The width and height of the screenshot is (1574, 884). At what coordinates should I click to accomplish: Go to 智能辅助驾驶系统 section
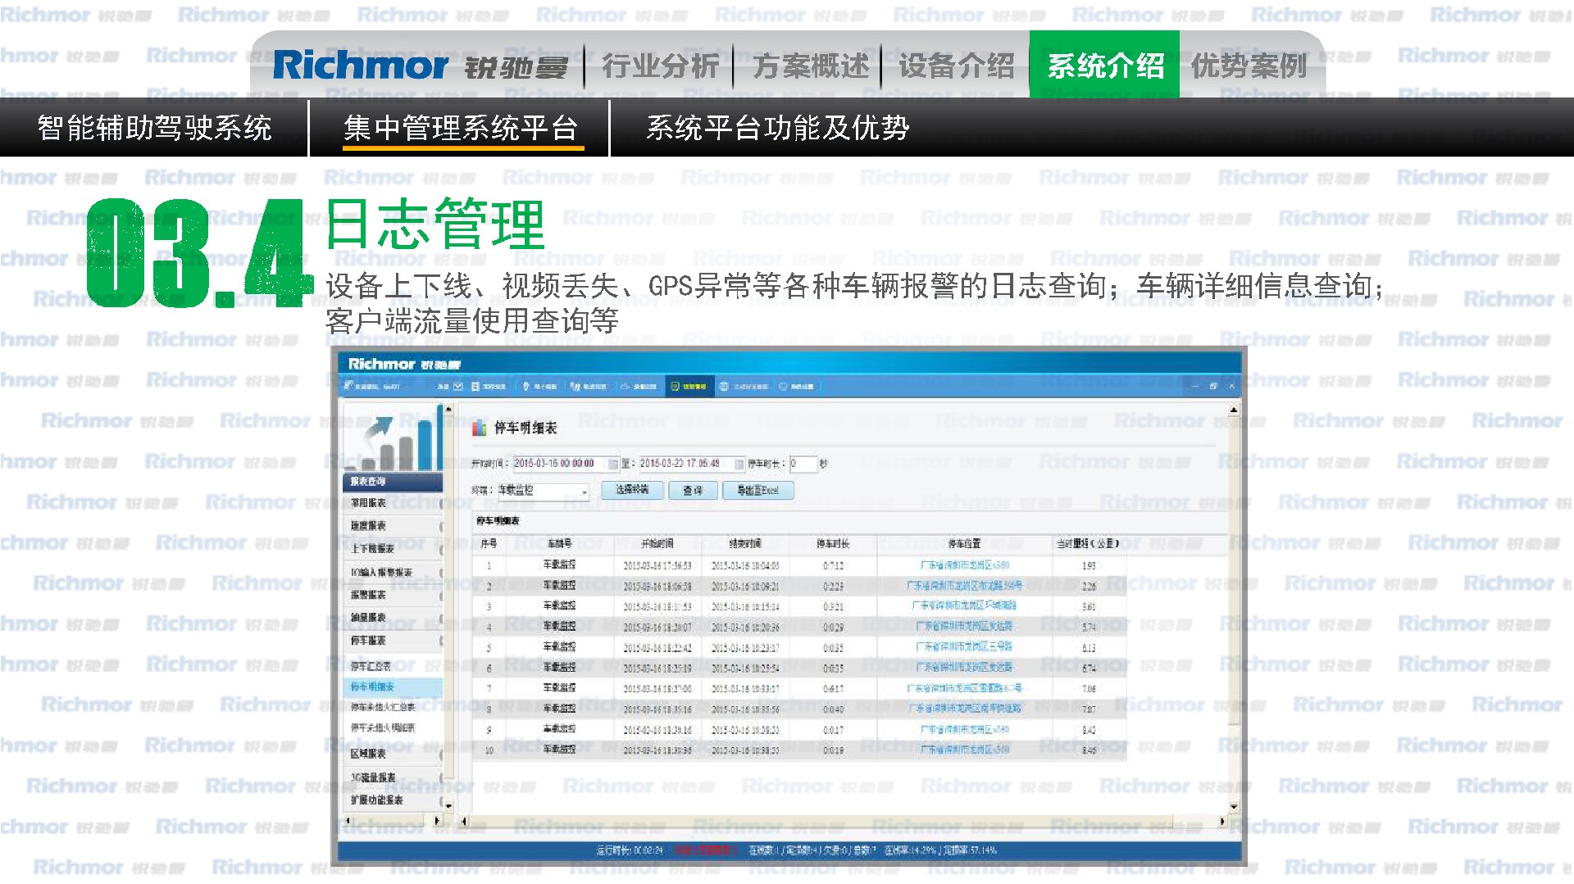155,128
